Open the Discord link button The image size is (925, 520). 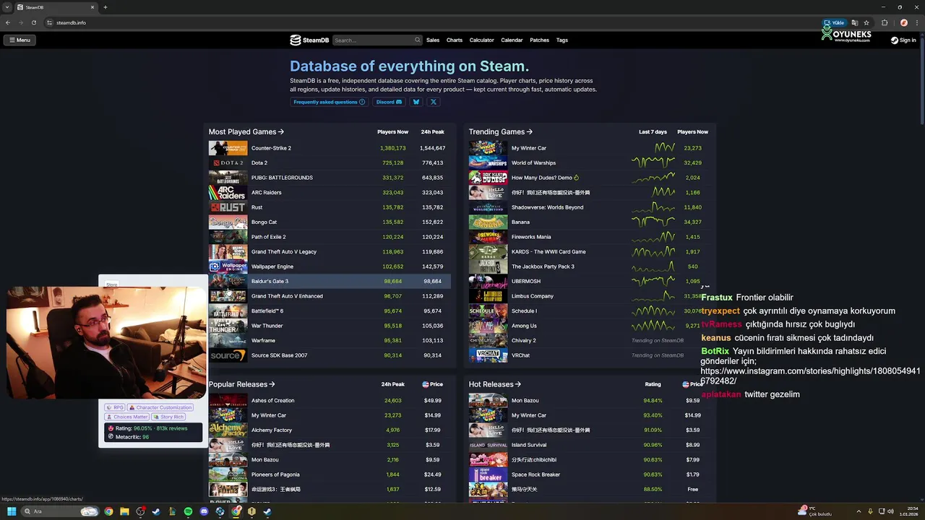(x=389, y=102)
